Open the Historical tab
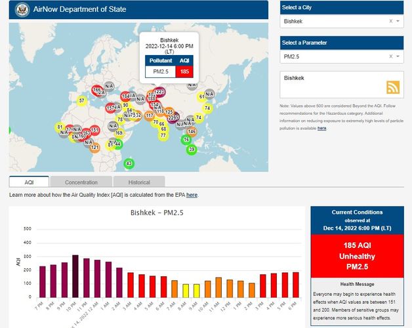 139,182
